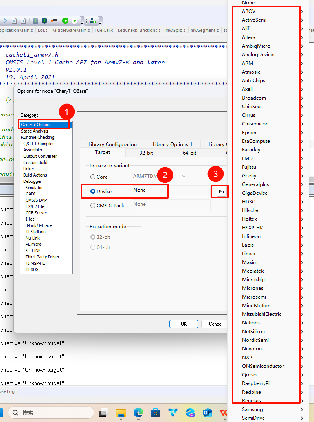The image size is (314, 422).
Task: Open the Core ARM7TDMI combo box
Action: coord(160,176)
